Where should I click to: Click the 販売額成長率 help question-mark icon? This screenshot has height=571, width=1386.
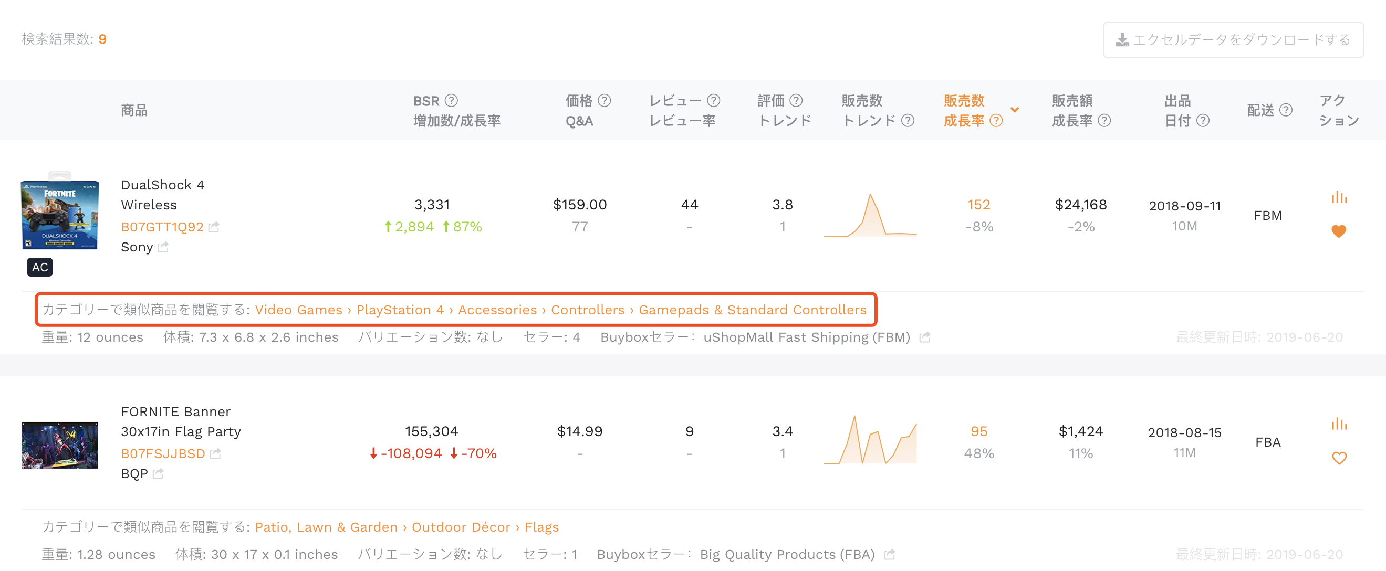pyautogui.click(x=1104, y=120)
